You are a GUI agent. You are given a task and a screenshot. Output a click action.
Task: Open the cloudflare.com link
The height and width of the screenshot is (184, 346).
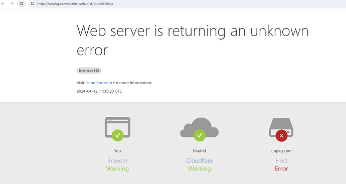[x=99, y=83]
